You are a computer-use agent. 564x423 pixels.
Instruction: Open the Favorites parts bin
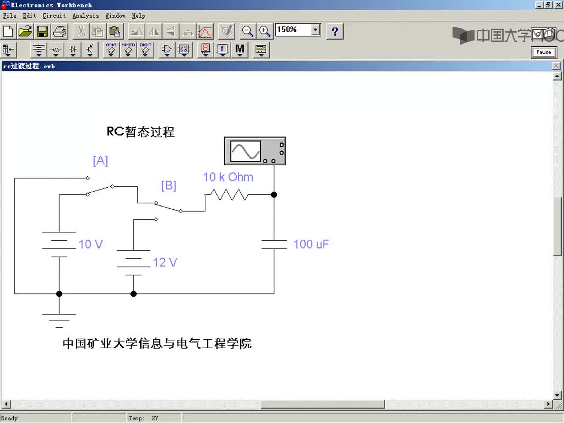tap(8, 50)
